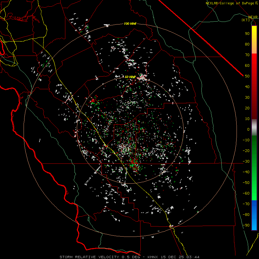Click the 15 DEC 25 date text
Screen dimensions: 259x259
[172, 257]
